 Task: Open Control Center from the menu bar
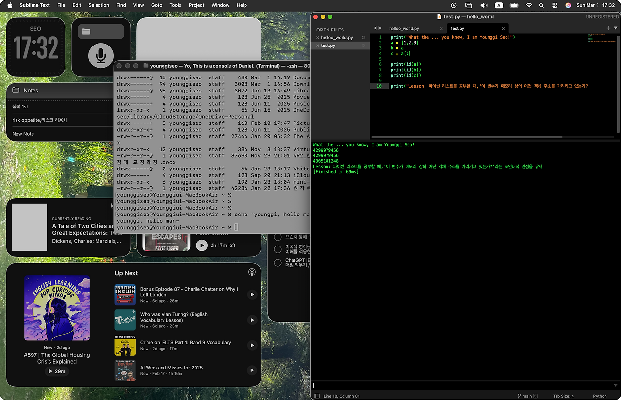555,5
